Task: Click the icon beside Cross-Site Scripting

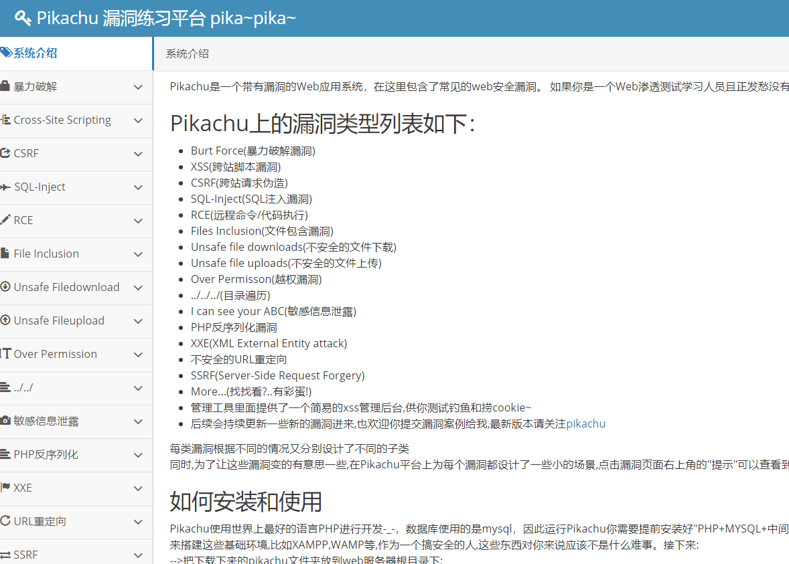Action: (x=5, y=120)
